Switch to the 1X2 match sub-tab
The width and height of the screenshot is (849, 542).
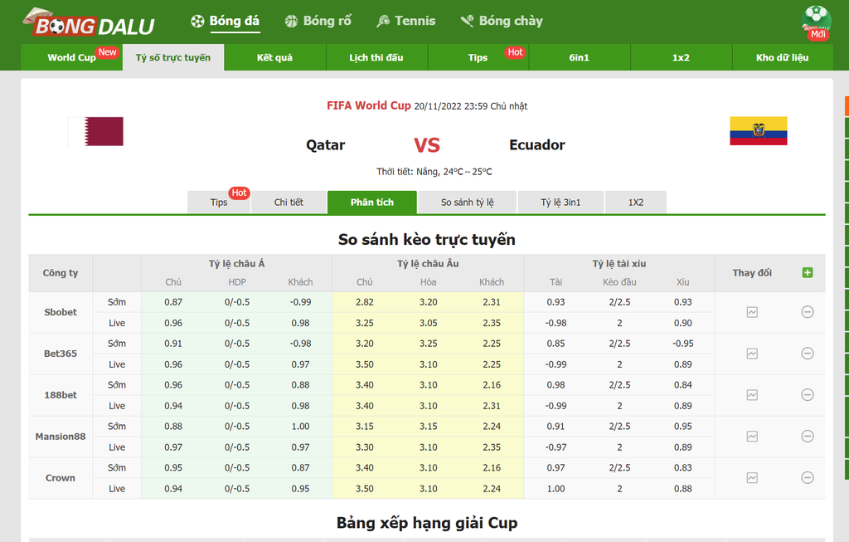click(636, 203)
